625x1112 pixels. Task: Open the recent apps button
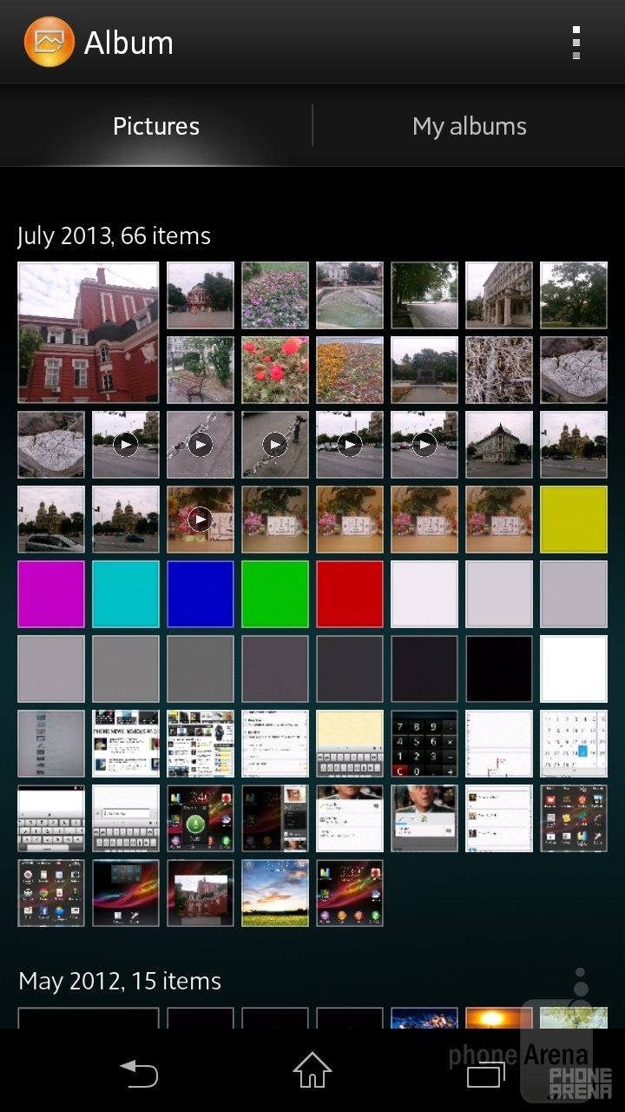(485, 1074)
